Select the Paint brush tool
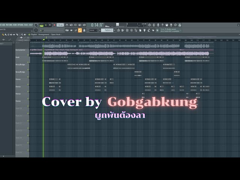 6,35
